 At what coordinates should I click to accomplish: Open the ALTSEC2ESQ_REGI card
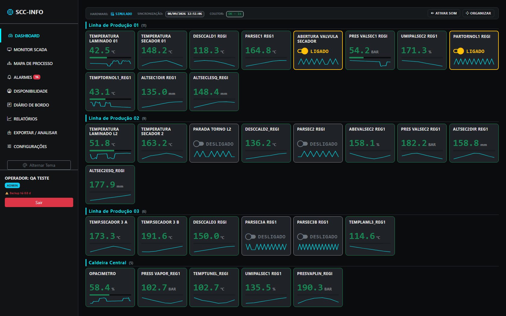click(x=110, y=184)
